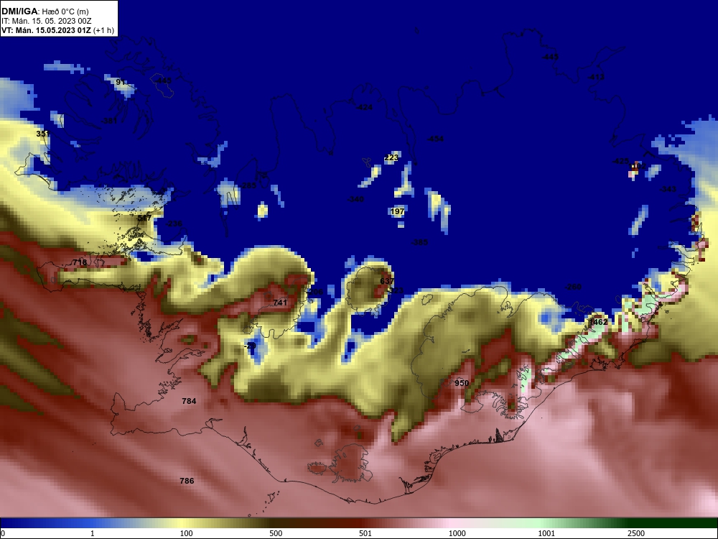718x539 pixels.
Task: Click the valid time line 'VT: Mán. 15.05.2023 01Z'
Action: pyautogui.click(x=46, y=31)
